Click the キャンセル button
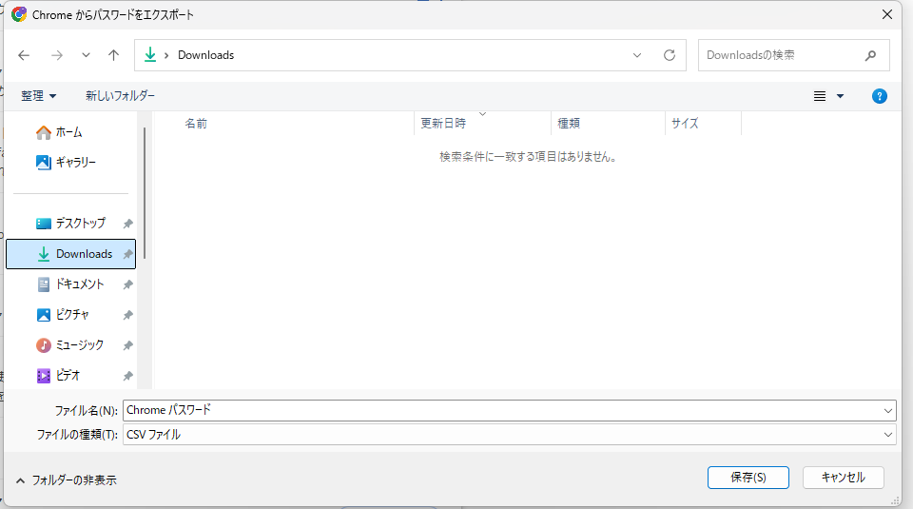Image resolution: width=913 pixels, height=509 pixels. pos(844,478)
